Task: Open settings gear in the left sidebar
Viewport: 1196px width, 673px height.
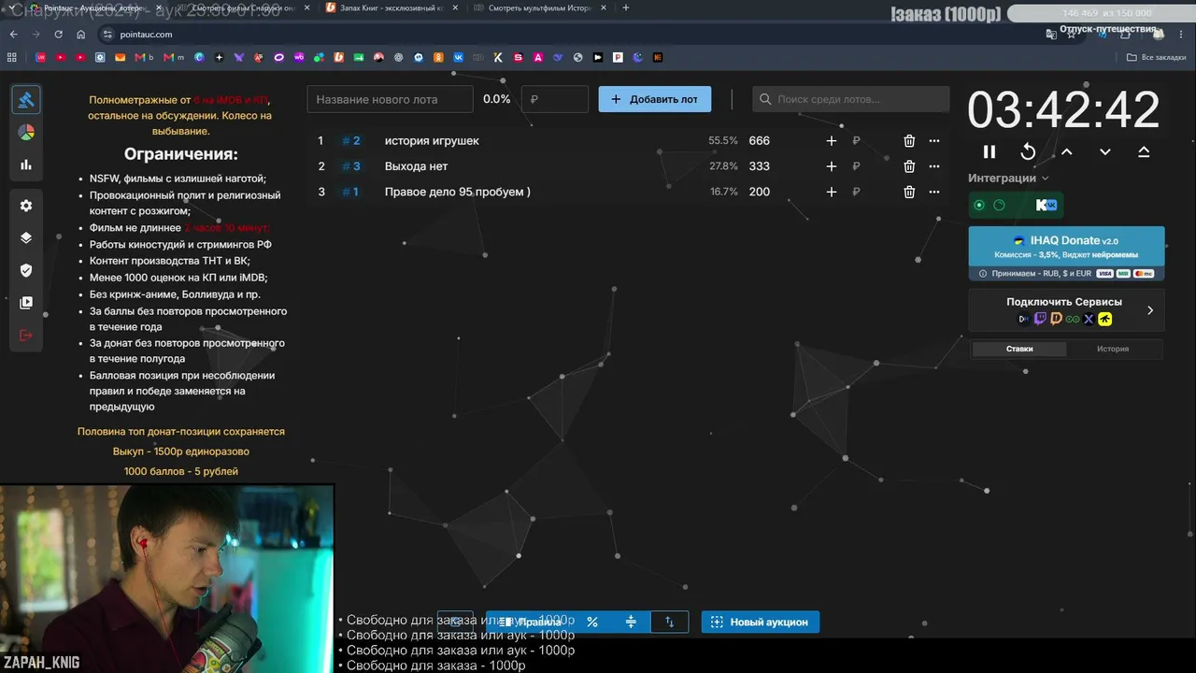Action: point(26,206)
